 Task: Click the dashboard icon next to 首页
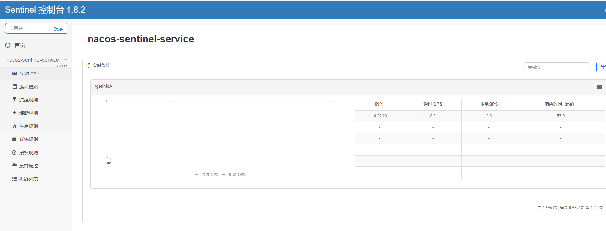tap(8, 45)
